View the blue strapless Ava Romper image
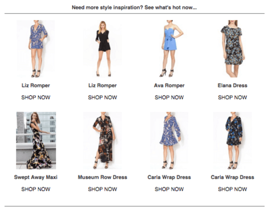The height and width of the screenshot is (213, 272). [x=169, y=49]
